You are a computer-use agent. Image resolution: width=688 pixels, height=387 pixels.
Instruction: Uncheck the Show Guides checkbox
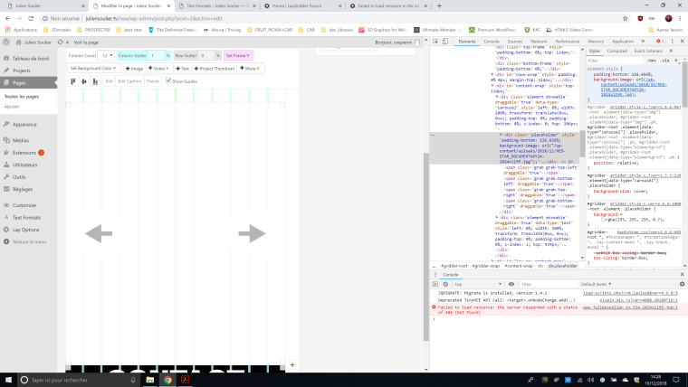170,81
